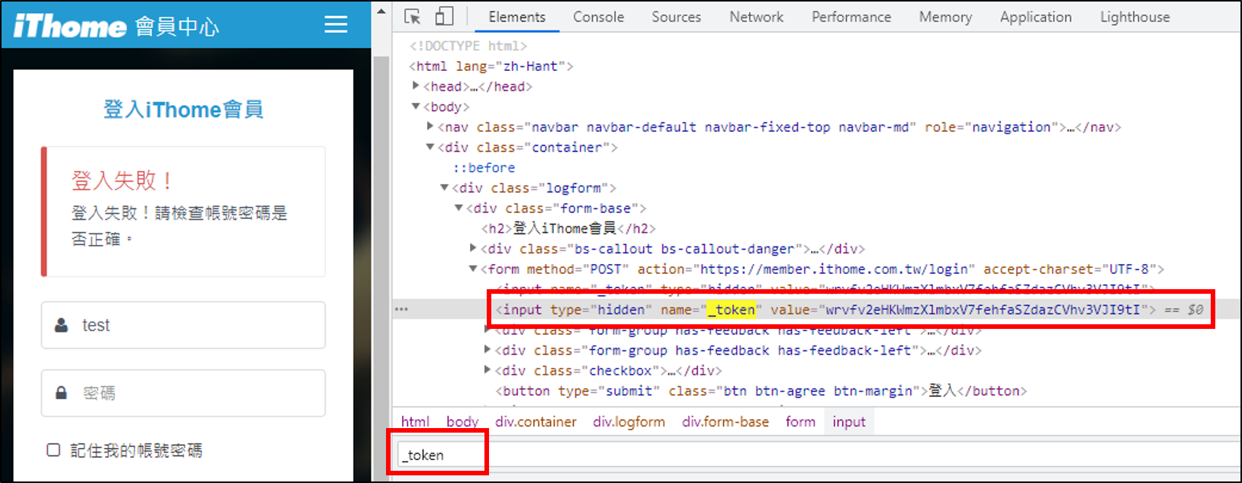Viewport: 1242px width, 483px height.
Task: Collapse the body element node
Action: 416,107
